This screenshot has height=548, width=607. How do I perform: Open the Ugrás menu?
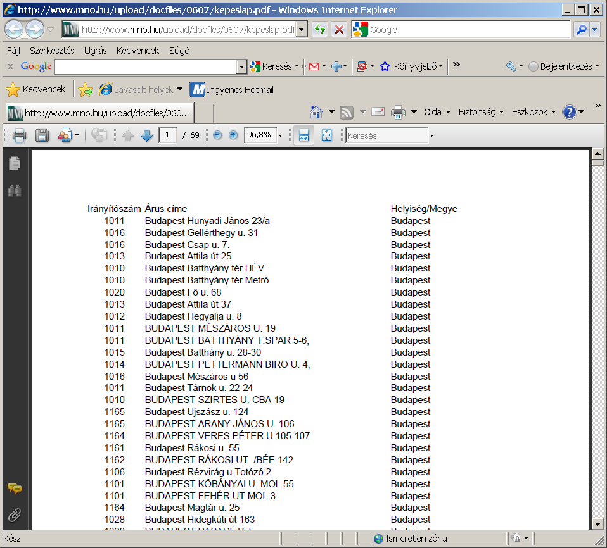pyautogui.click(x=95, y=51)
